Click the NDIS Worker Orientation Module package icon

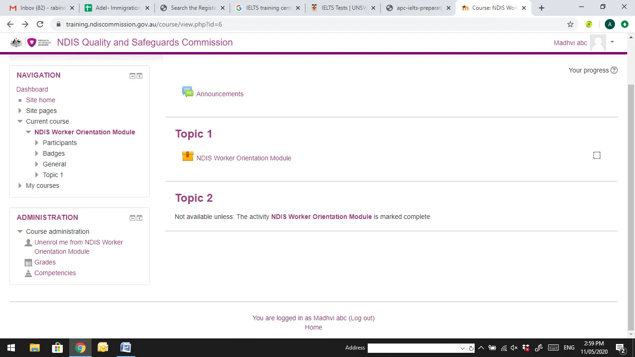pyautogui.click(x=188, y=156)
